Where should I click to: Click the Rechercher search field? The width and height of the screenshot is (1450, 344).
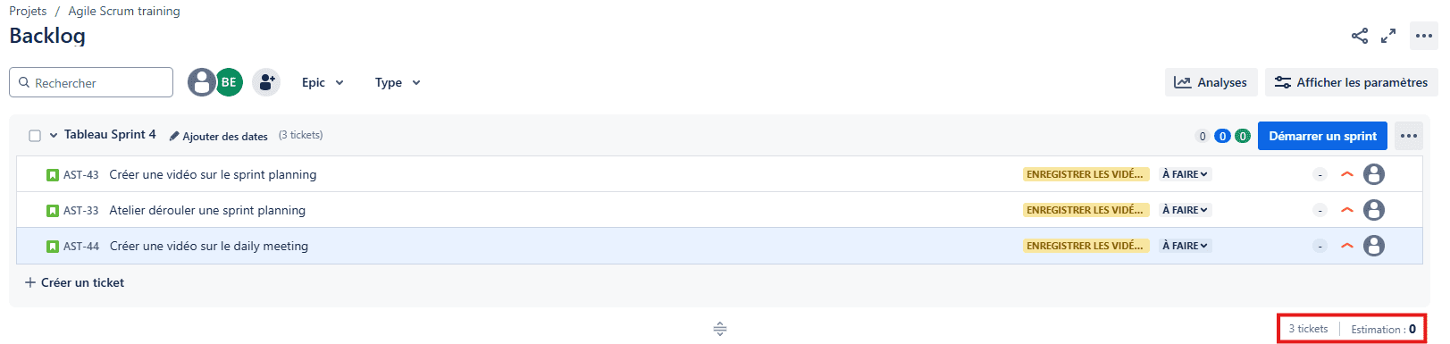tap(91, 82)
